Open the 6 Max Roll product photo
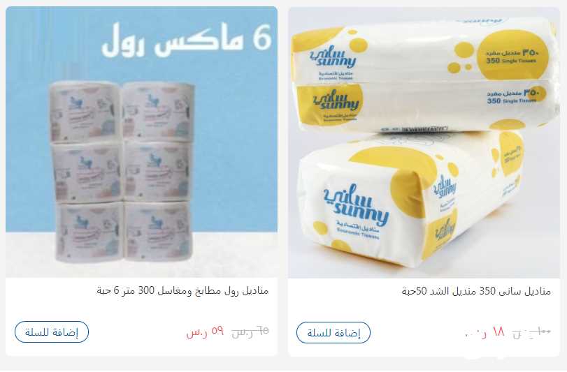 click(x=141, y=142)
